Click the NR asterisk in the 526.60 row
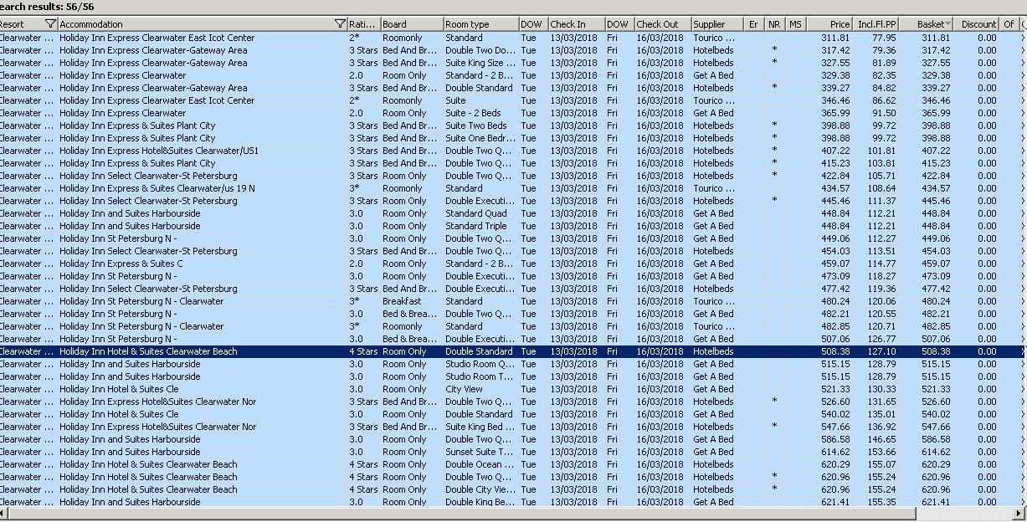 [774, 402]
